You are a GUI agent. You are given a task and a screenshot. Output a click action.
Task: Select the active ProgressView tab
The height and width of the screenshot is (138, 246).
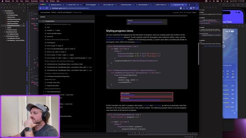click(x=178, y=5)
